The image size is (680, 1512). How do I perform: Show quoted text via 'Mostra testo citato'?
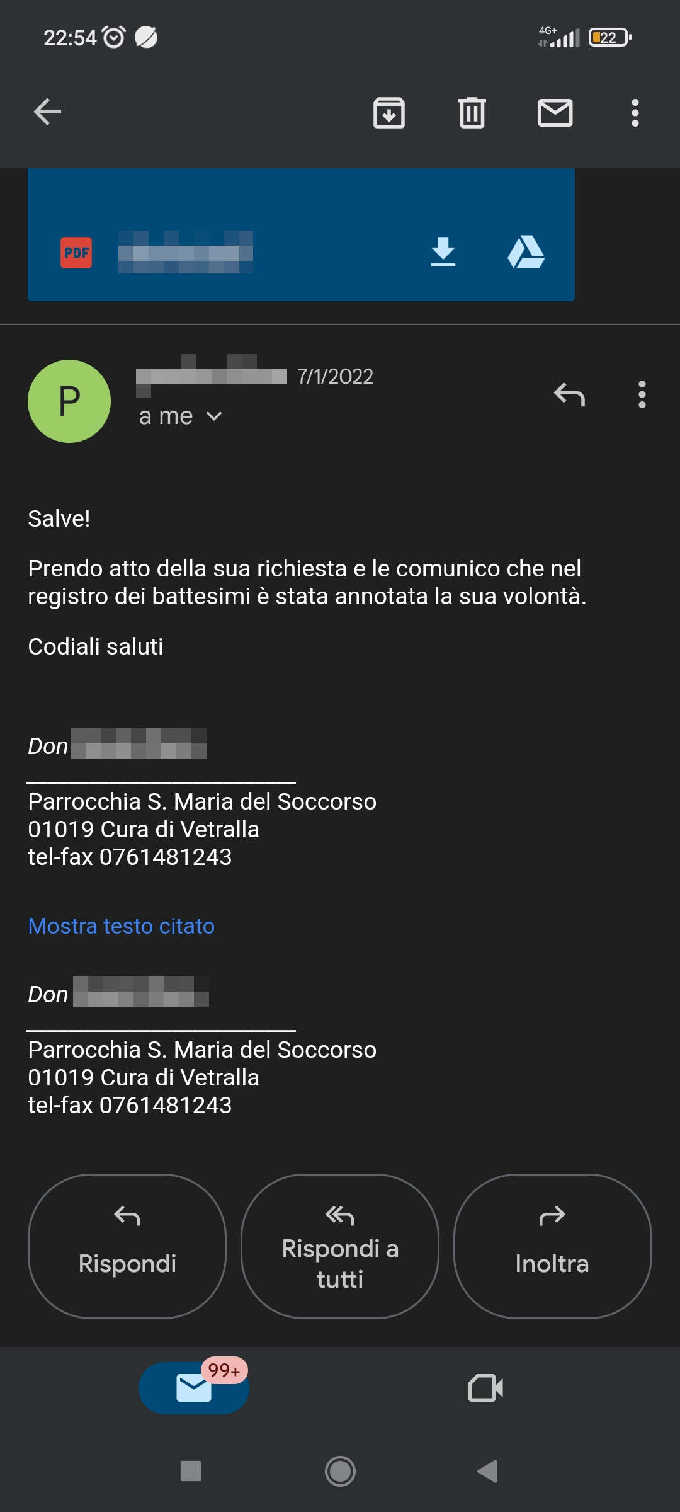(x=122, y=926)
